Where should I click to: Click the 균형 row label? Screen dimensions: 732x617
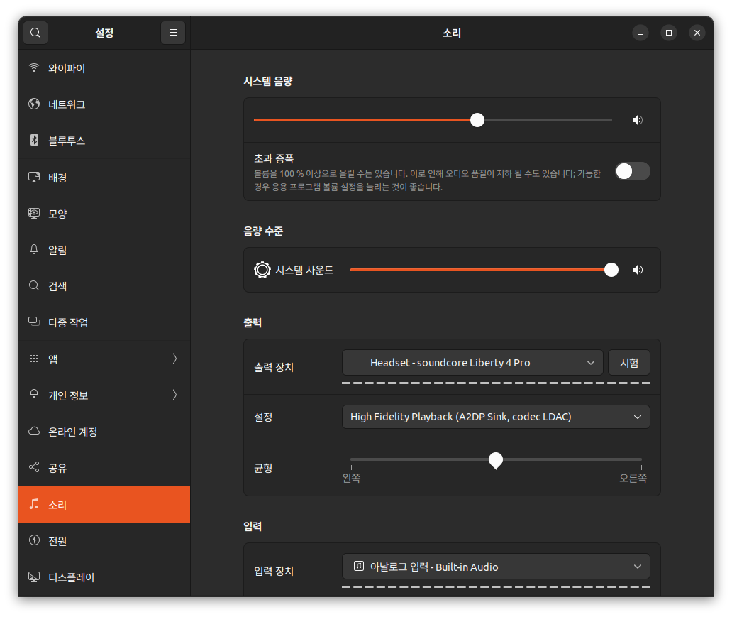pyautogui.click(x=263, y=468)
